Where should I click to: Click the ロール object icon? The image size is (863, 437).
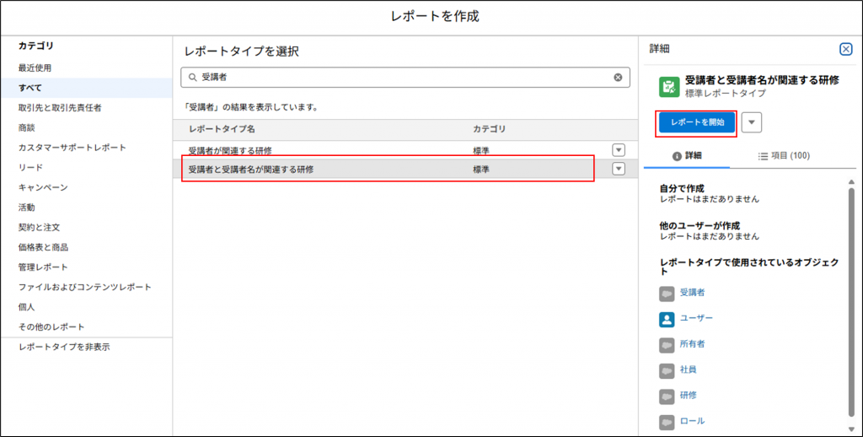667,420
